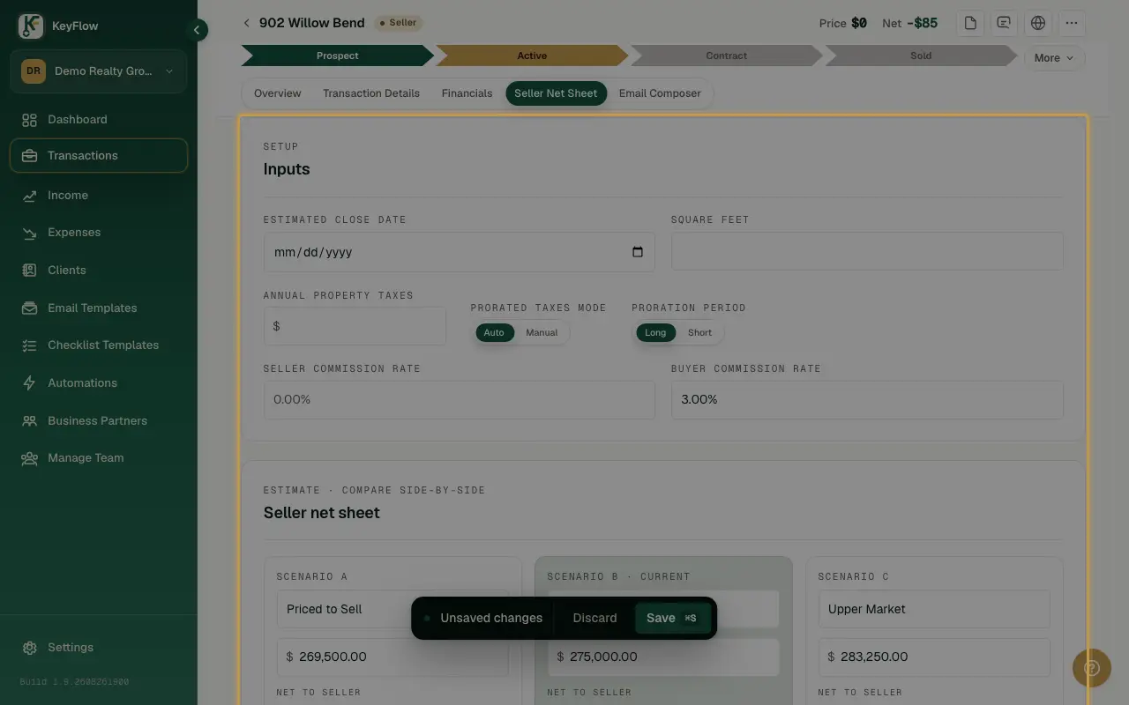
Task: Click the Seller badge next to the address
Action: [398, 23]
